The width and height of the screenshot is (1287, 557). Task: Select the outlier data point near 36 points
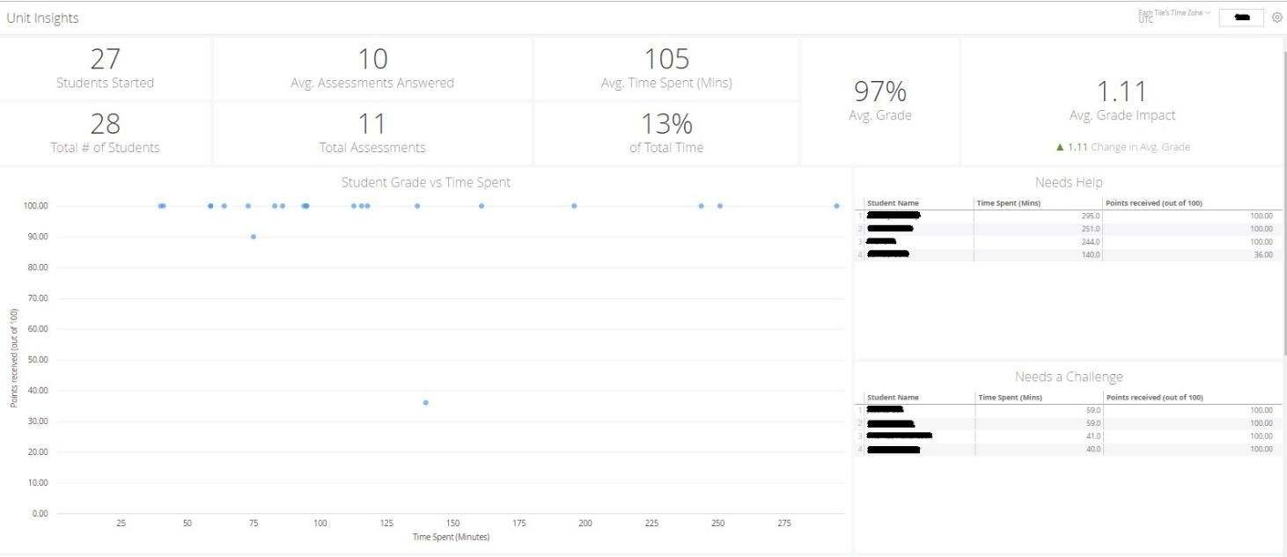[424, 402]
